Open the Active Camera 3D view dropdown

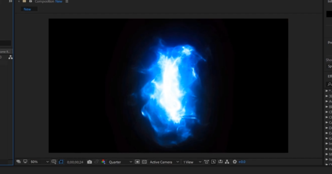164,162
